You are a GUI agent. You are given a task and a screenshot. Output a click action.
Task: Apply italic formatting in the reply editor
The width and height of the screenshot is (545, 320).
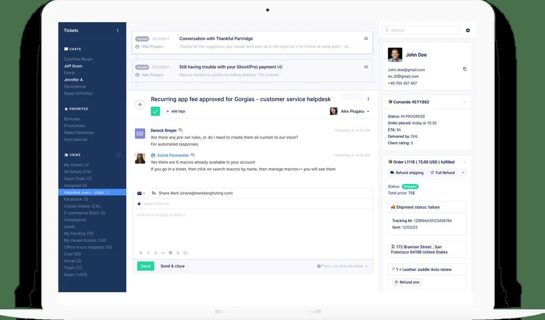[x=148, y=253]
